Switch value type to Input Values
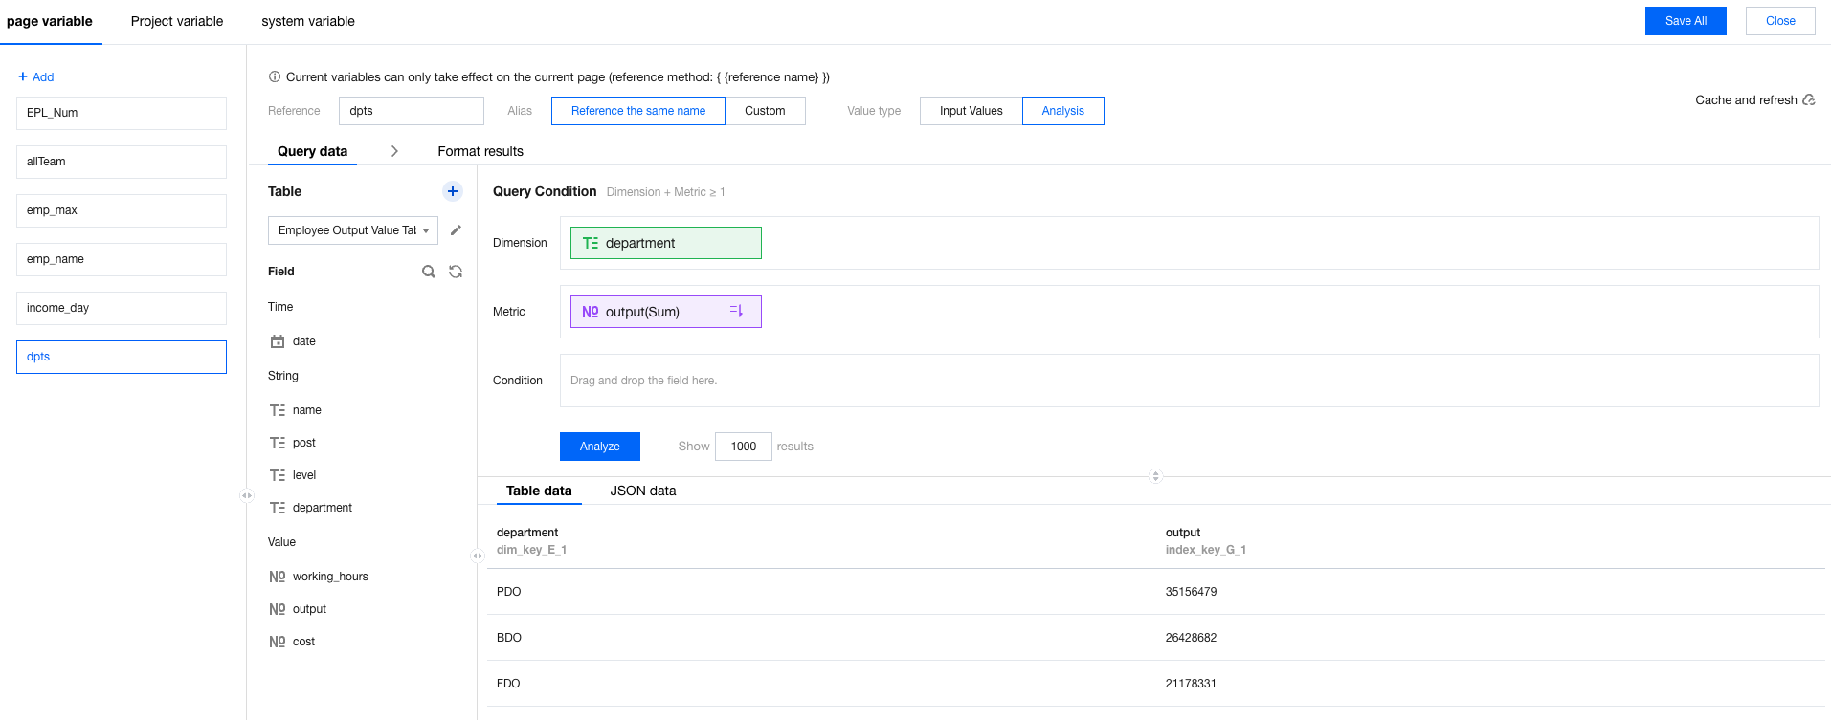Image resolution: width=1831 pixels, height=720 pixels. (x=971, y=111)
